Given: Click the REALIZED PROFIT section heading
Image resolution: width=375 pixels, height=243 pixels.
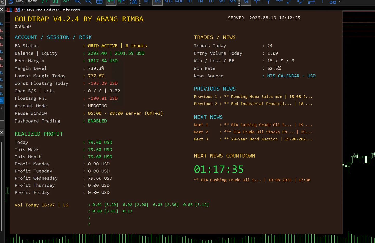Looking at the screenshot, I should (39, 134).
